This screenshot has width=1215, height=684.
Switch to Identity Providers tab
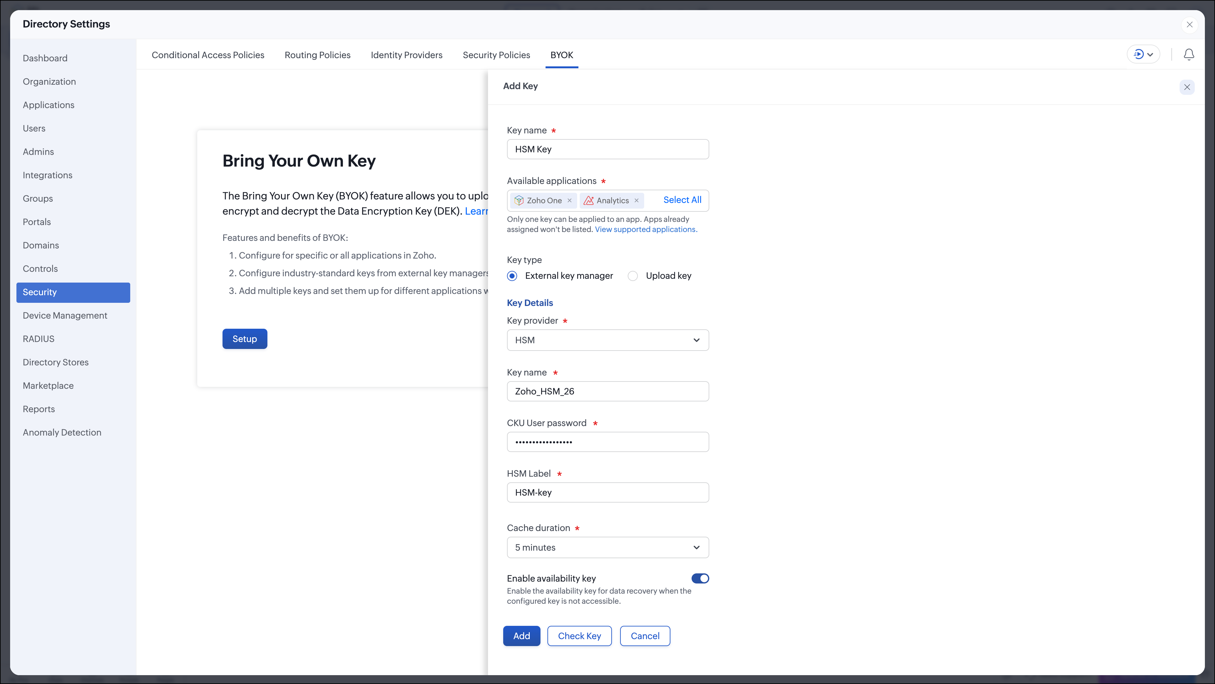[x=406, y=55]
